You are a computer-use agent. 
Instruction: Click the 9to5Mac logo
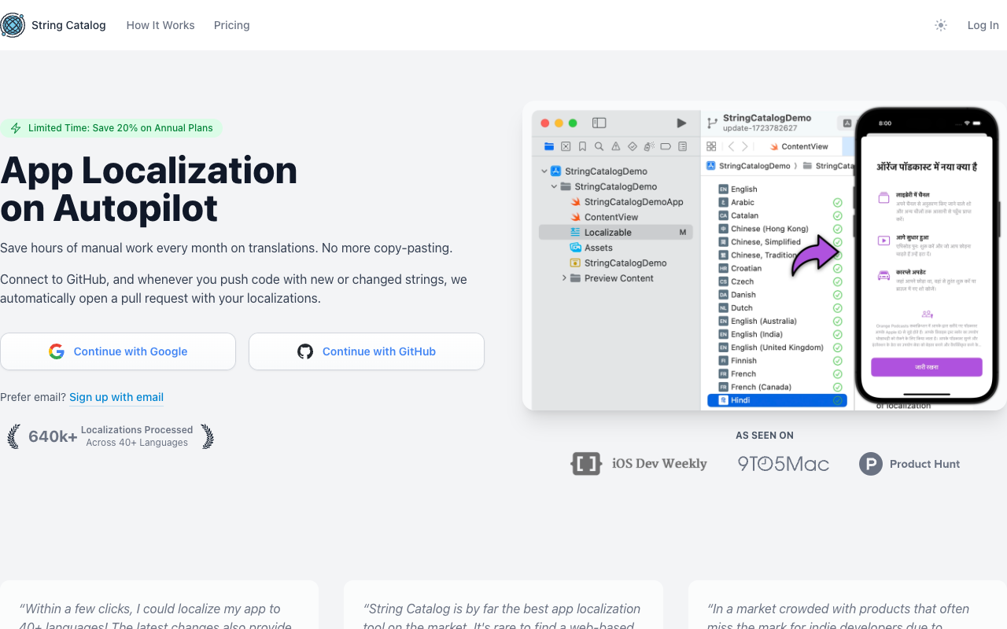point(784,464)
